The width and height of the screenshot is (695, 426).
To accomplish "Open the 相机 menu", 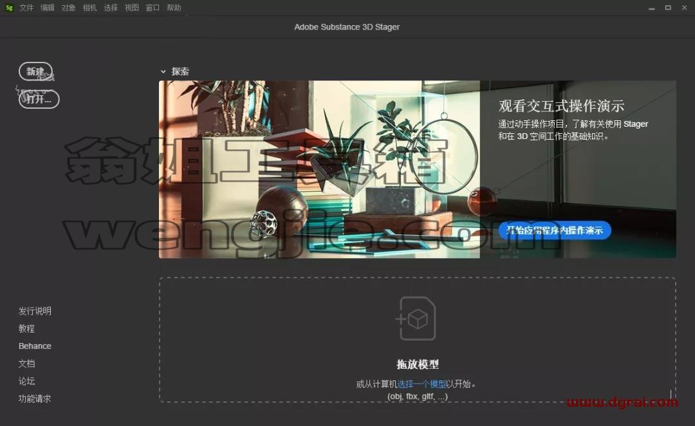I will 89,8.
